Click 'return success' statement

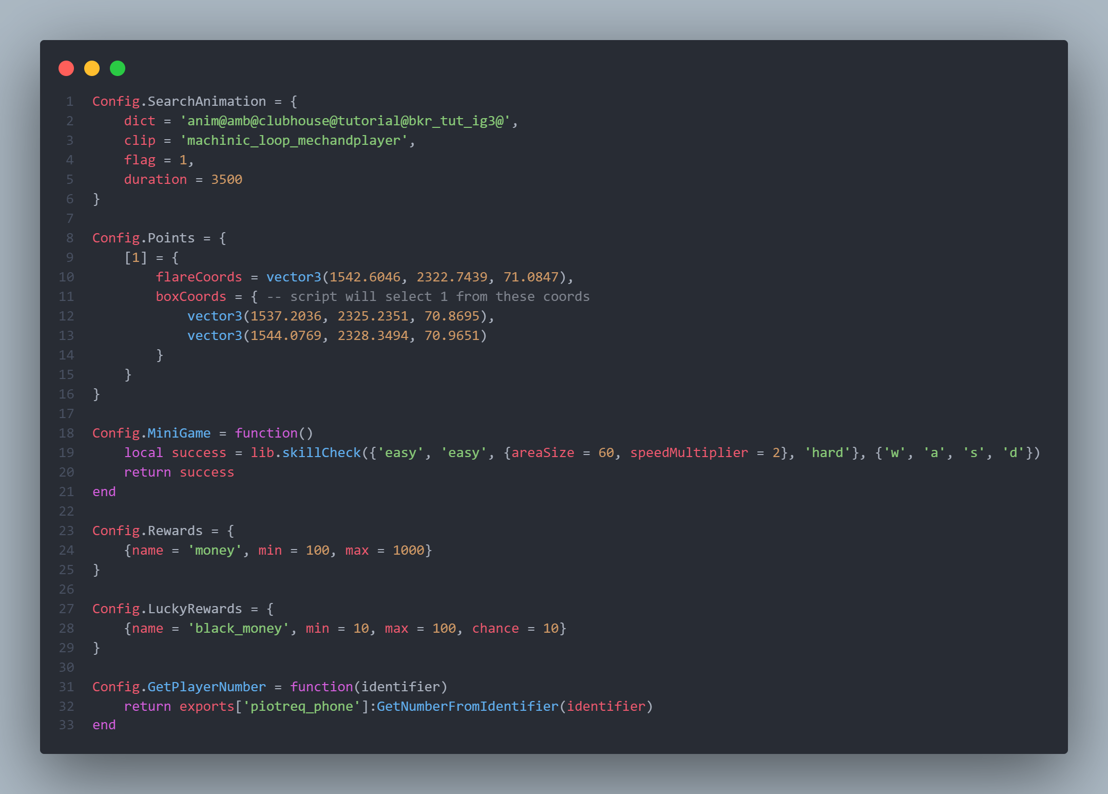click(179, 472)
